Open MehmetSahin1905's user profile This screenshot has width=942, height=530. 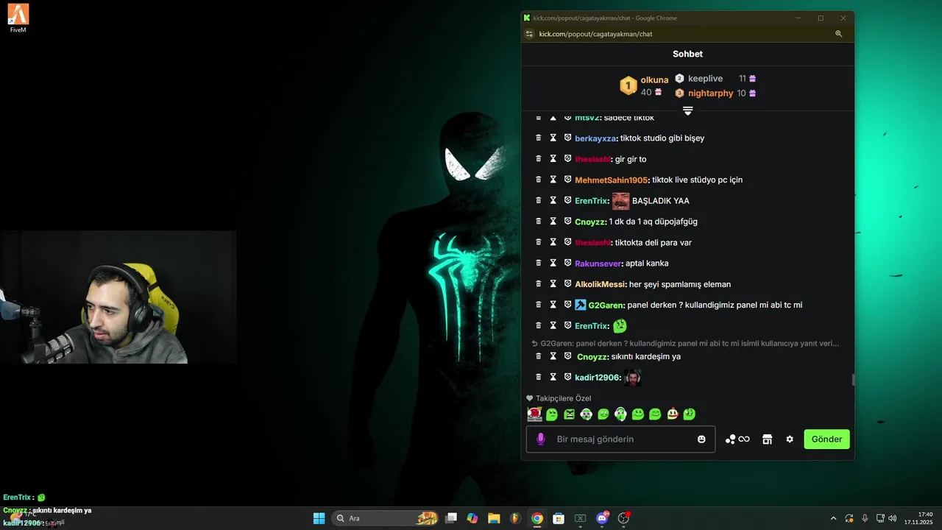(611, 180)
